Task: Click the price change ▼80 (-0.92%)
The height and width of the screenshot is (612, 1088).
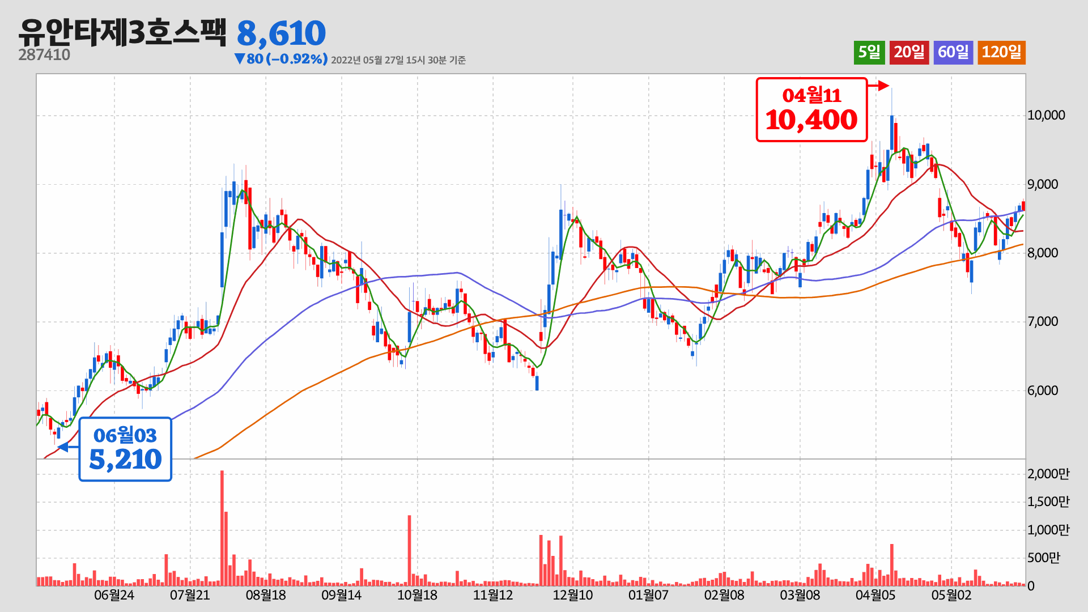Action: 281,59
